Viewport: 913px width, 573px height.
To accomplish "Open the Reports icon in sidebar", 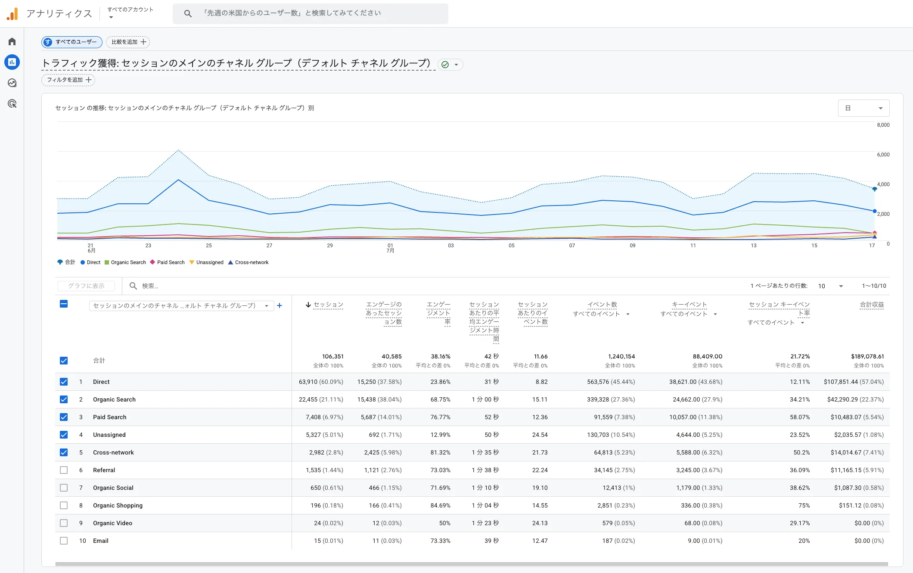I will 12,62.
